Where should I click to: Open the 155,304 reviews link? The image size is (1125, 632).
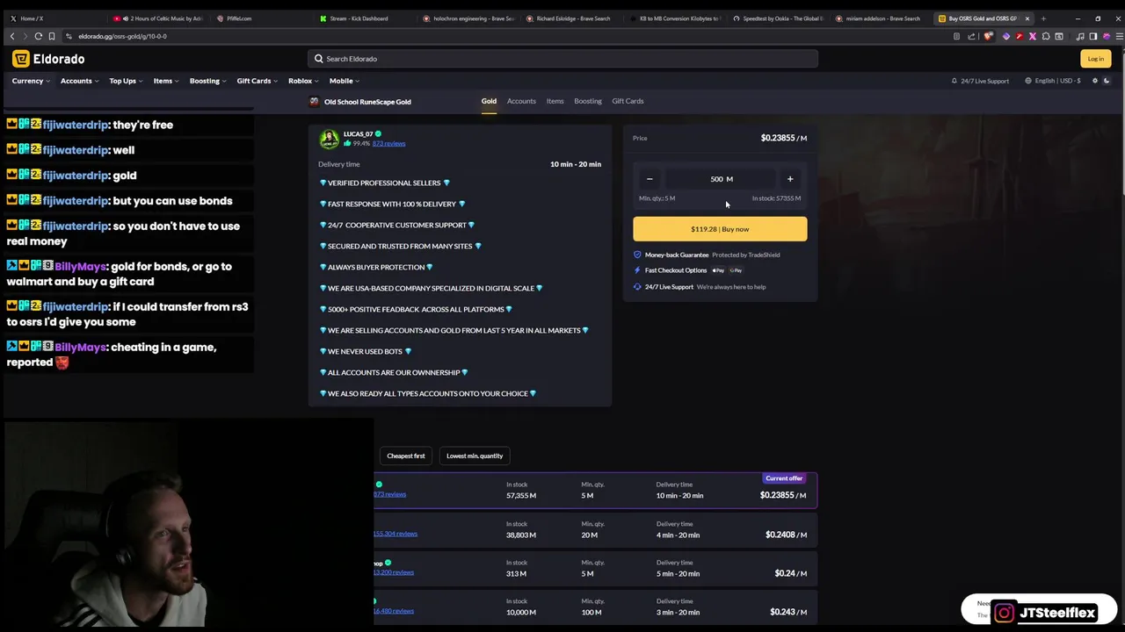pyautogui.click(x=396, y=534)
